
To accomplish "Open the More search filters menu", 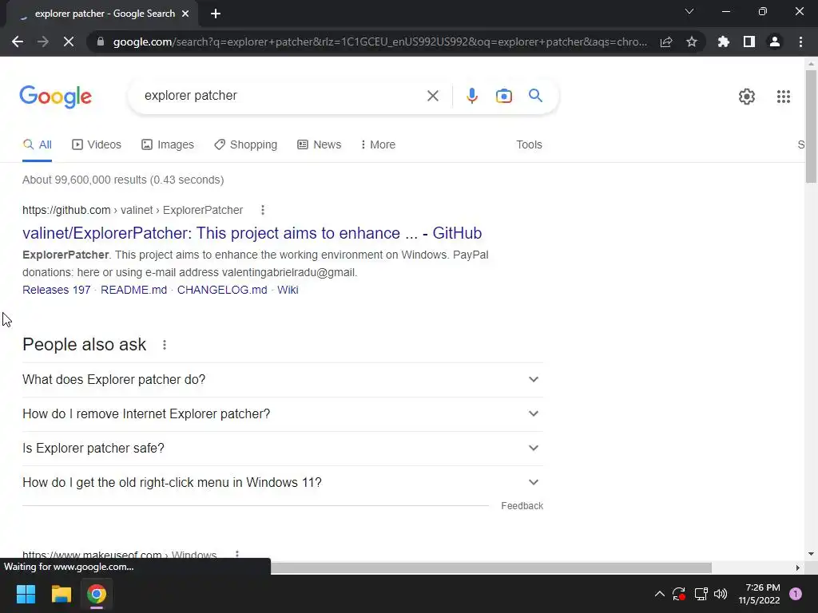I will pyautogui.click(x=378, y=144).
